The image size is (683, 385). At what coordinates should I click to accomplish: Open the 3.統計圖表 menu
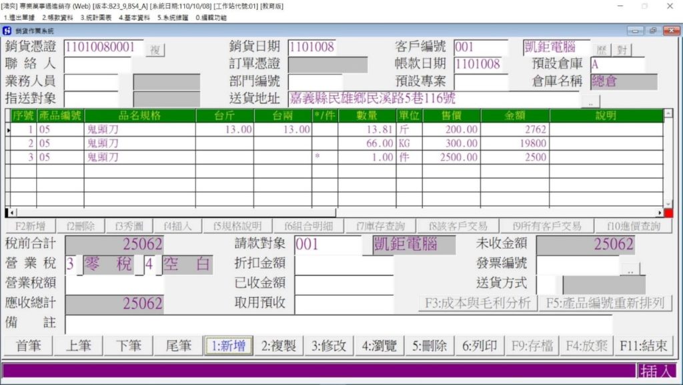point(96,18)
